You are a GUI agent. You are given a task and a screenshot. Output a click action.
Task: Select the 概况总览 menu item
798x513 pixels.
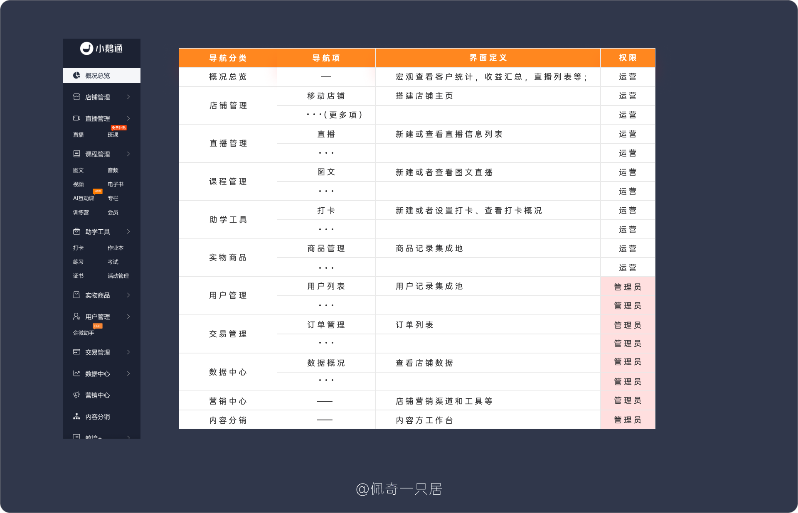[98, 76]
